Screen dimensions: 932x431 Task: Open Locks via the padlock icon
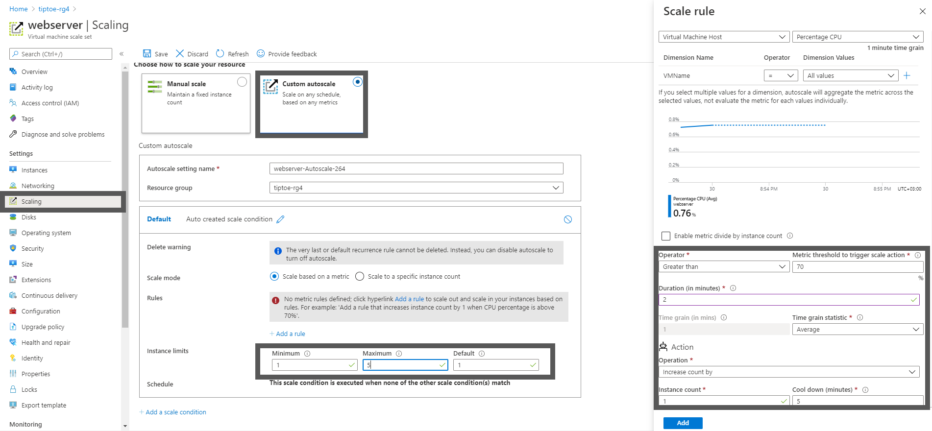(x=13, y=389)
